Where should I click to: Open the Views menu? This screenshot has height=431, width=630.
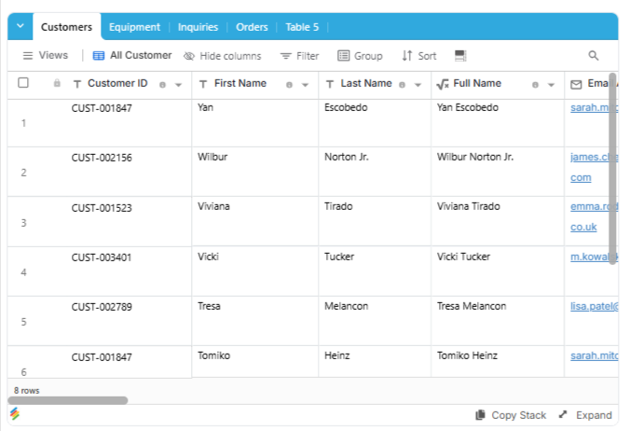tap(45, 55)
